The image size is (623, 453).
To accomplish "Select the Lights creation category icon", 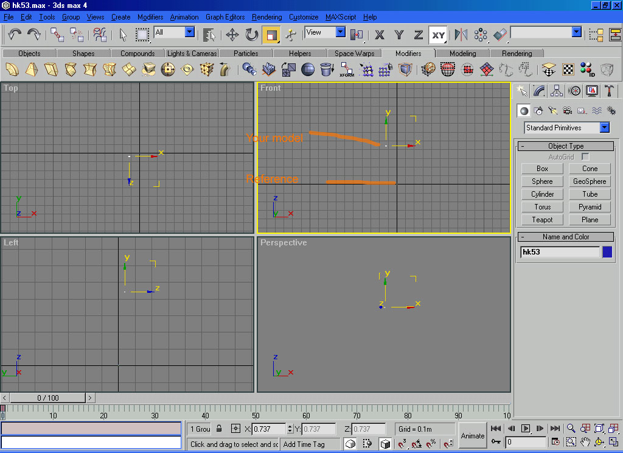I will 552,111.
